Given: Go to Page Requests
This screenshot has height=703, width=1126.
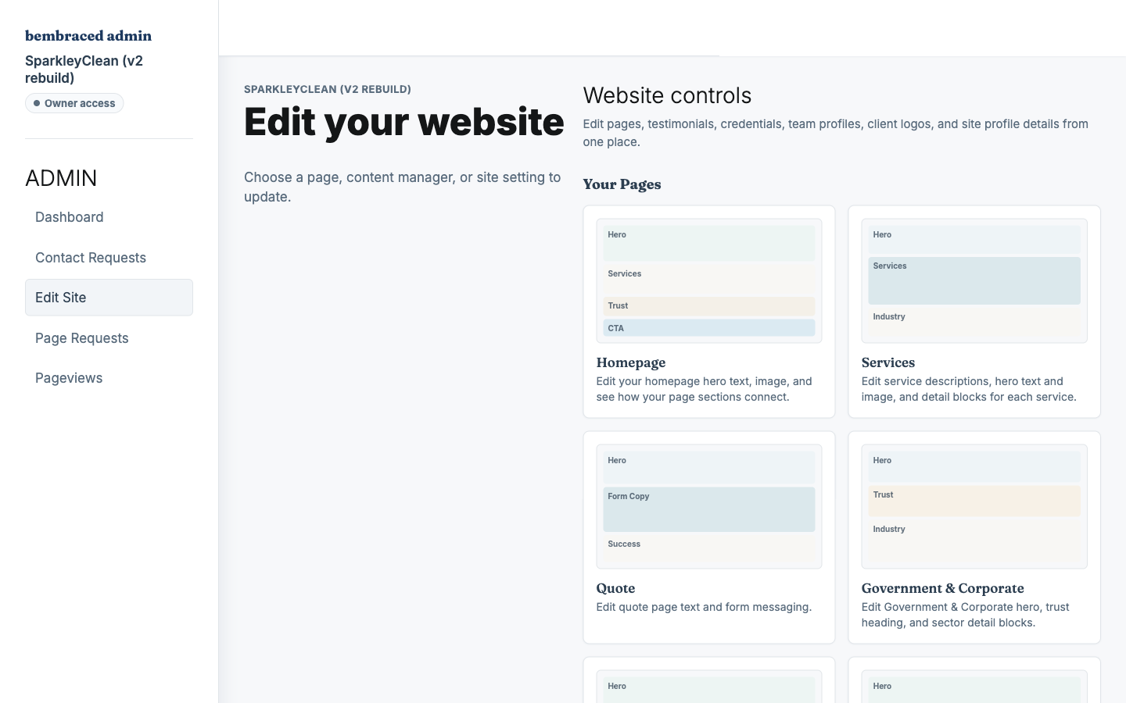Looking at the screenshot, I should pos(109,338).
